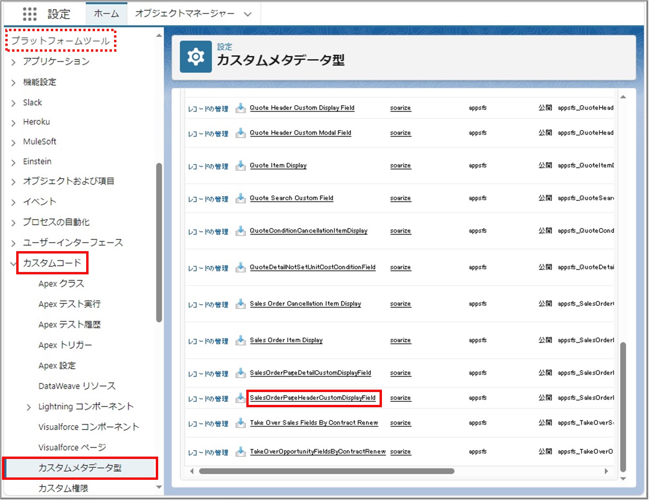Open Apex テスト履歴 in sidebar
Image resolution: width=672 pixels, height=501 pixels.
69,324
